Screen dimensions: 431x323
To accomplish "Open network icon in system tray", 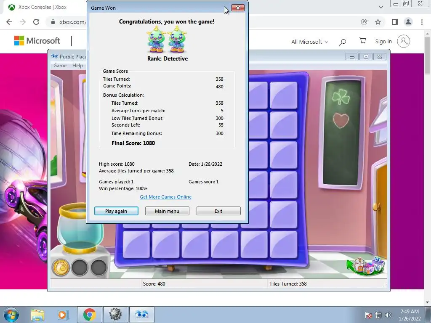I will (x=378, y=315).
